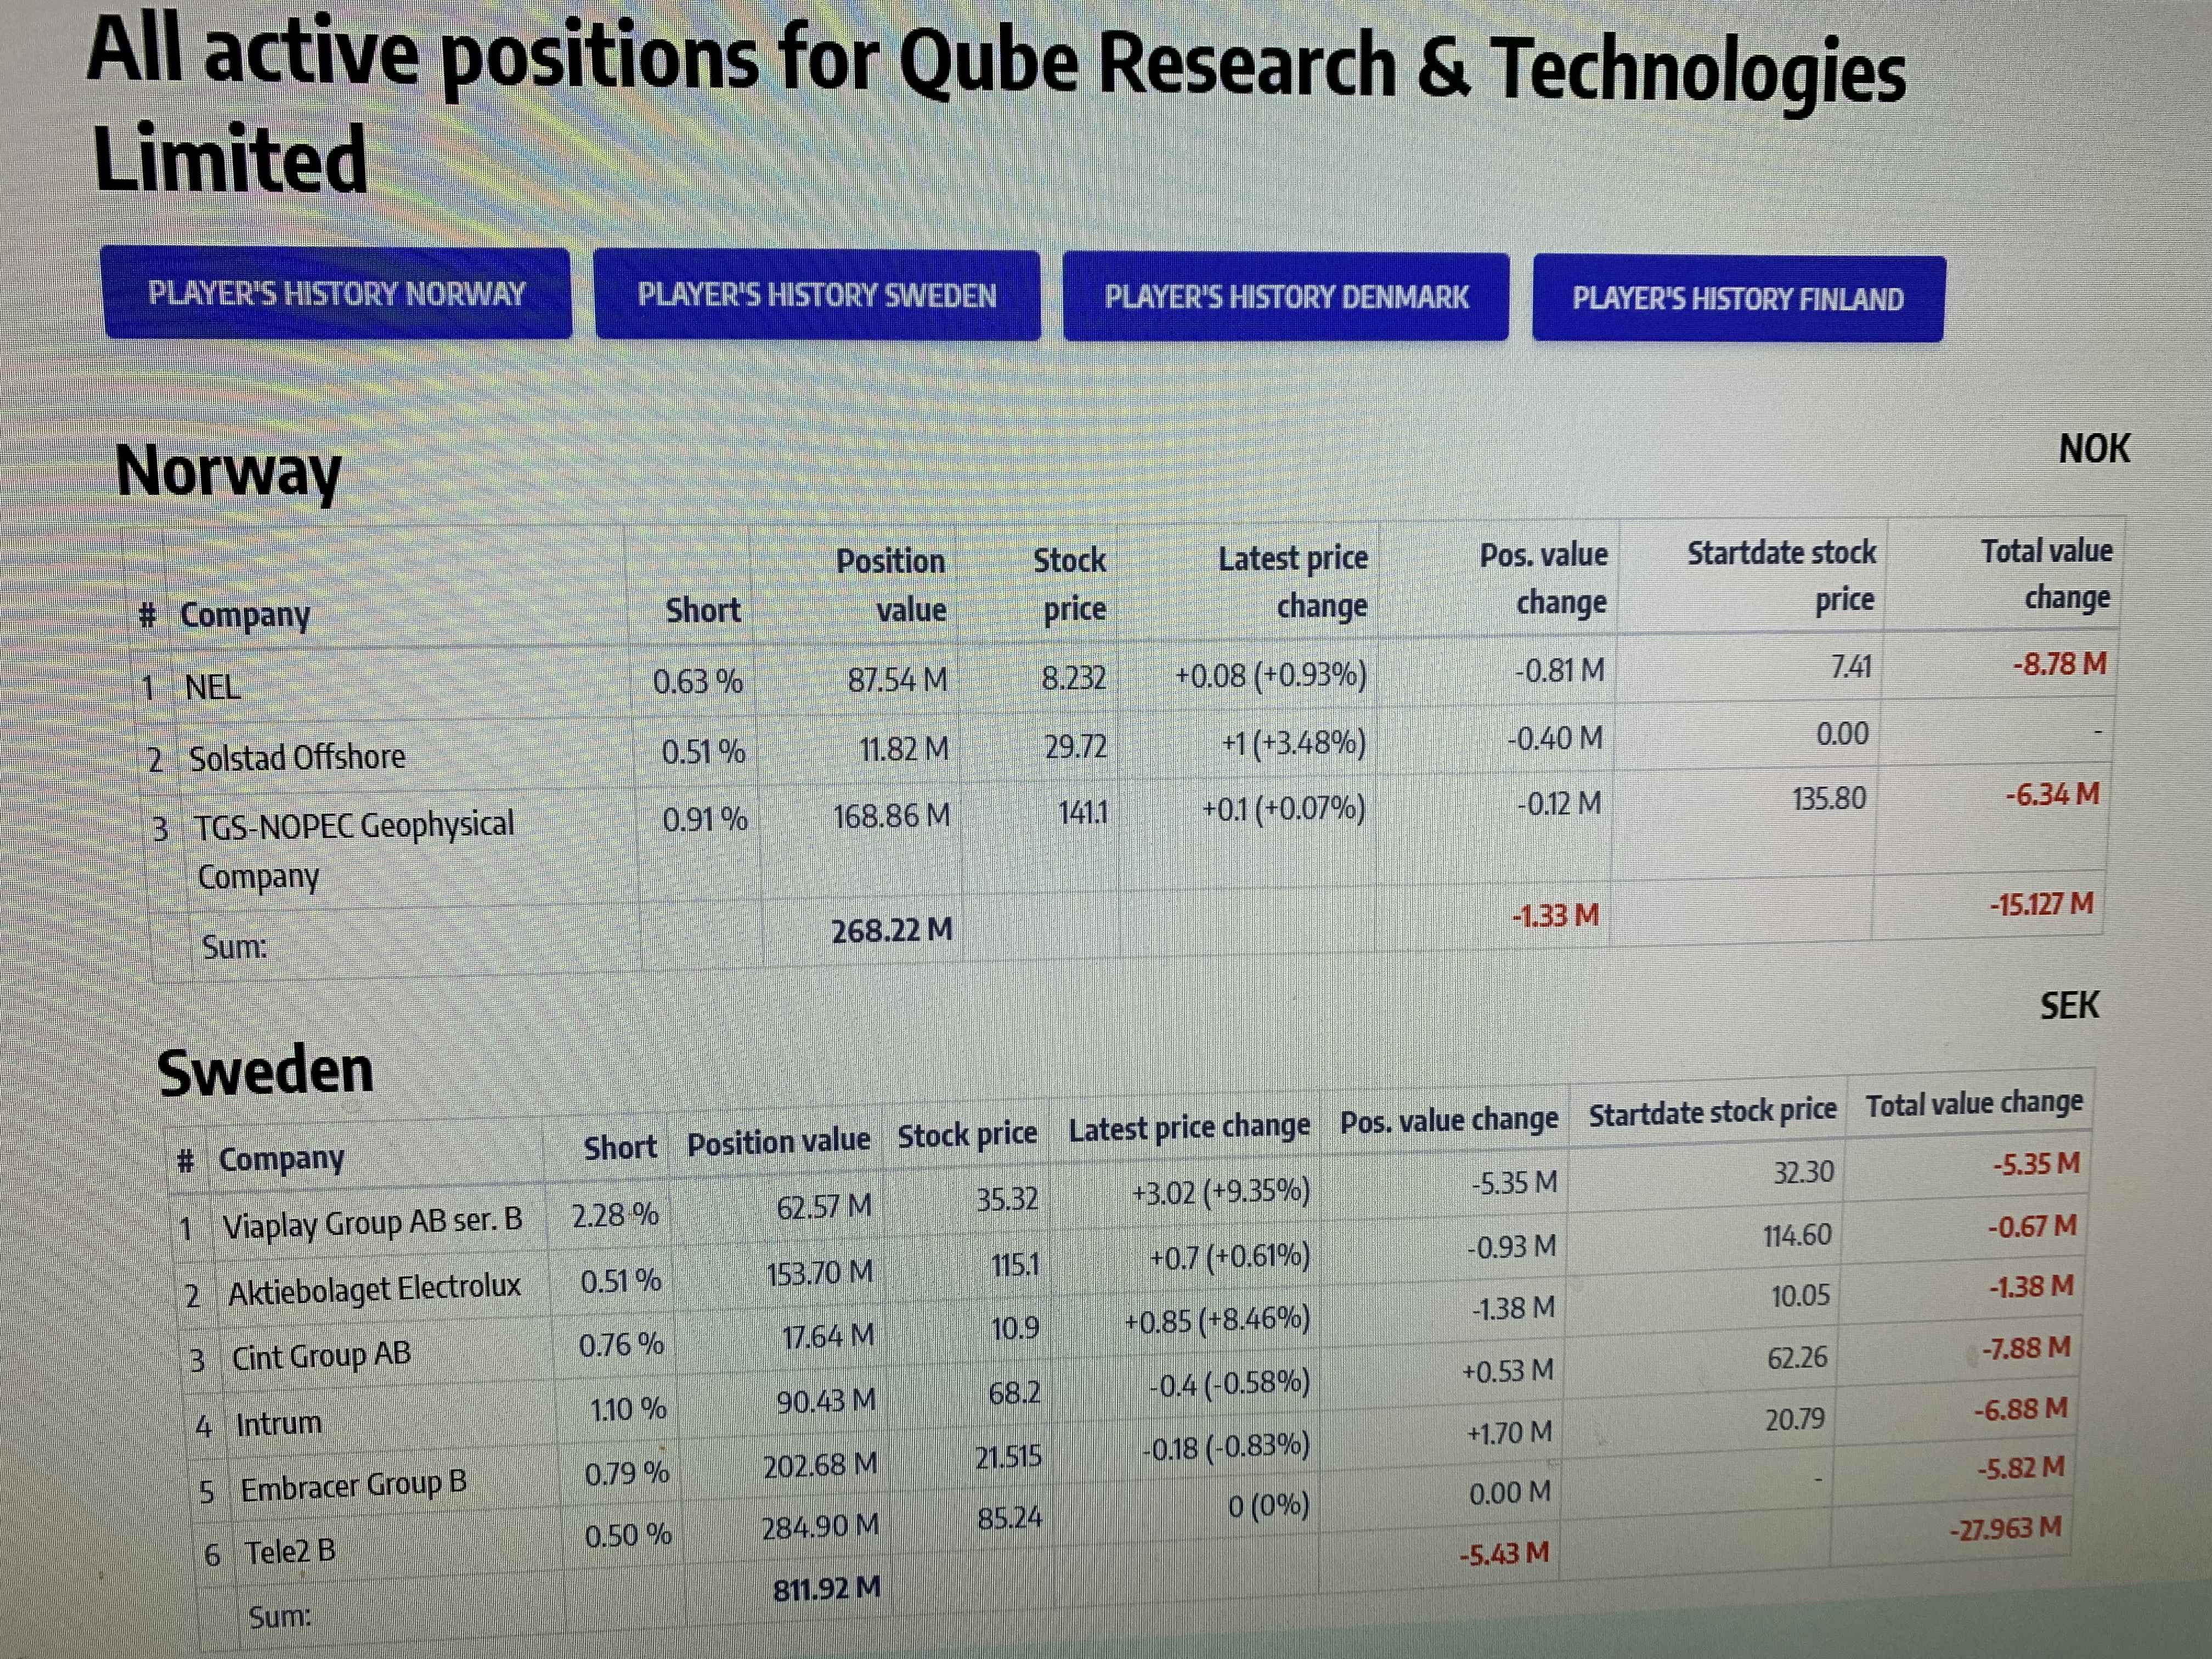Click Norway table Company column header
Image resolution: width=2212 pixels, height=1659 pixels.
point(245,615)
